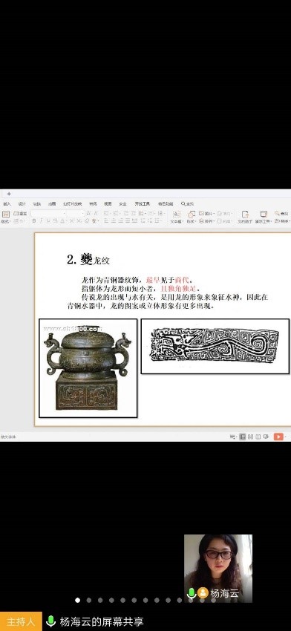The width and height of the screenshot is (291, 631).
Task: Open the Shapes (形状) tool
Action: click(191, 216)
